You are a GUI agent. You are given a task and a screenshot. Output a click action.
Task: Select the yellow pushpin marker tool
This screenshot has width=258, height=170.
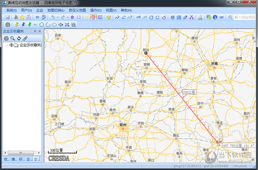(17, 24)
